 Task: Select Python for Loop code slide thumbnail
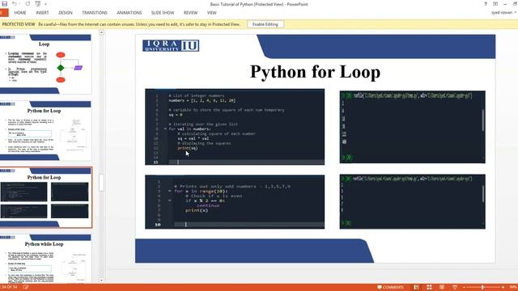(x=45, y=197)
